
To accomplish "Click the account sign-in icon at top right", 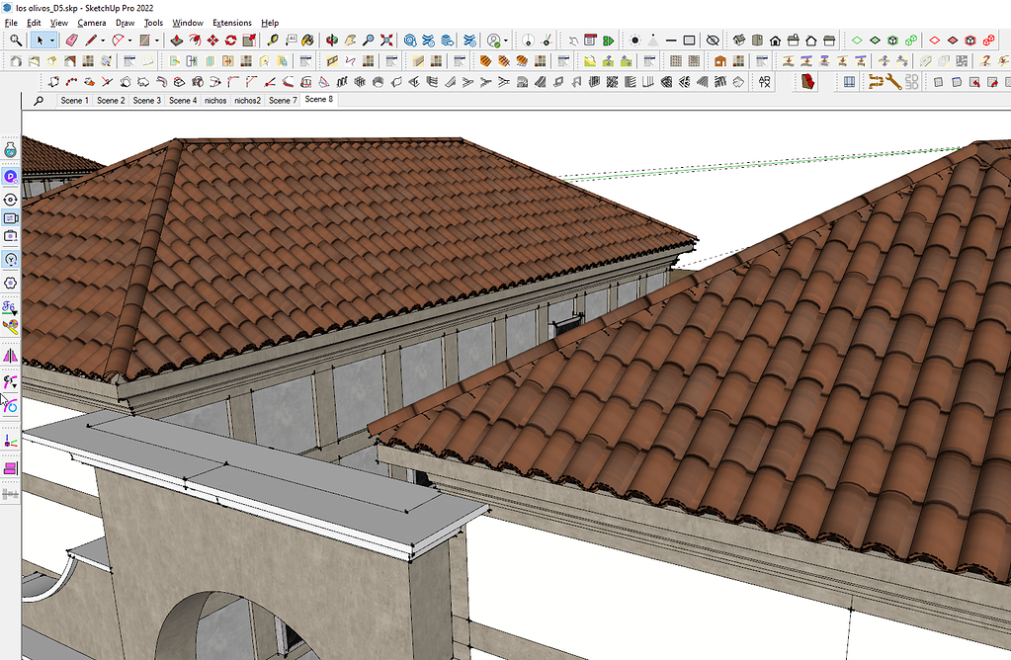I will tap(494, 41).
